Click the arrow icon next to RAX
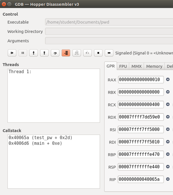Viewport: 173px width, 195px height. (x=168, y=80)
